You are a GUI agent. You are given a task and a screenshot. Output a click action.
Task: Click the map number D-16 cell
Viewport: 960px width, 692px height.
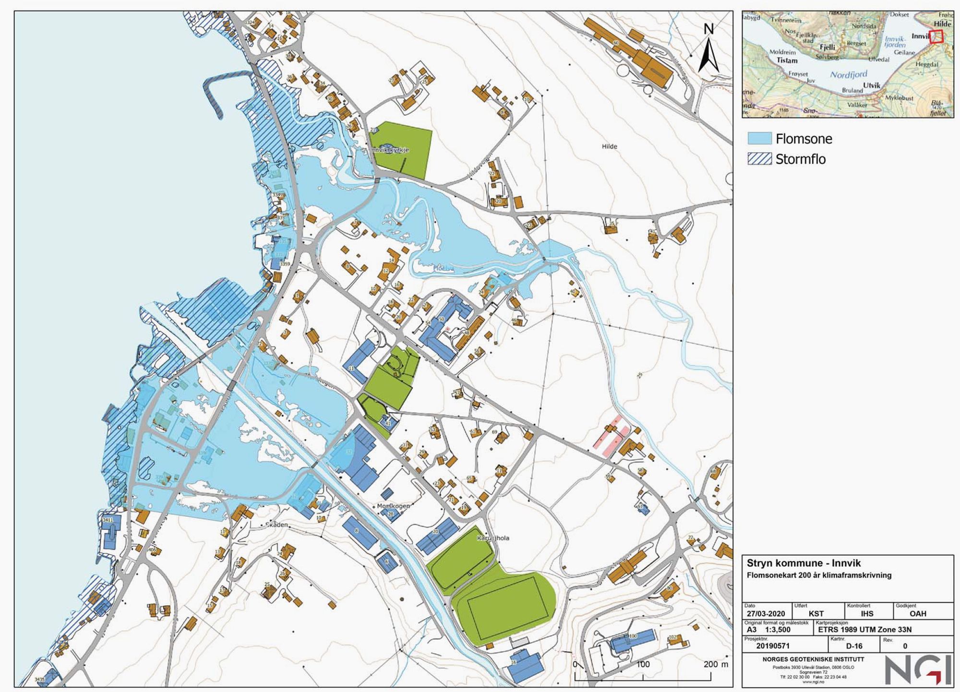click(854, 646)
